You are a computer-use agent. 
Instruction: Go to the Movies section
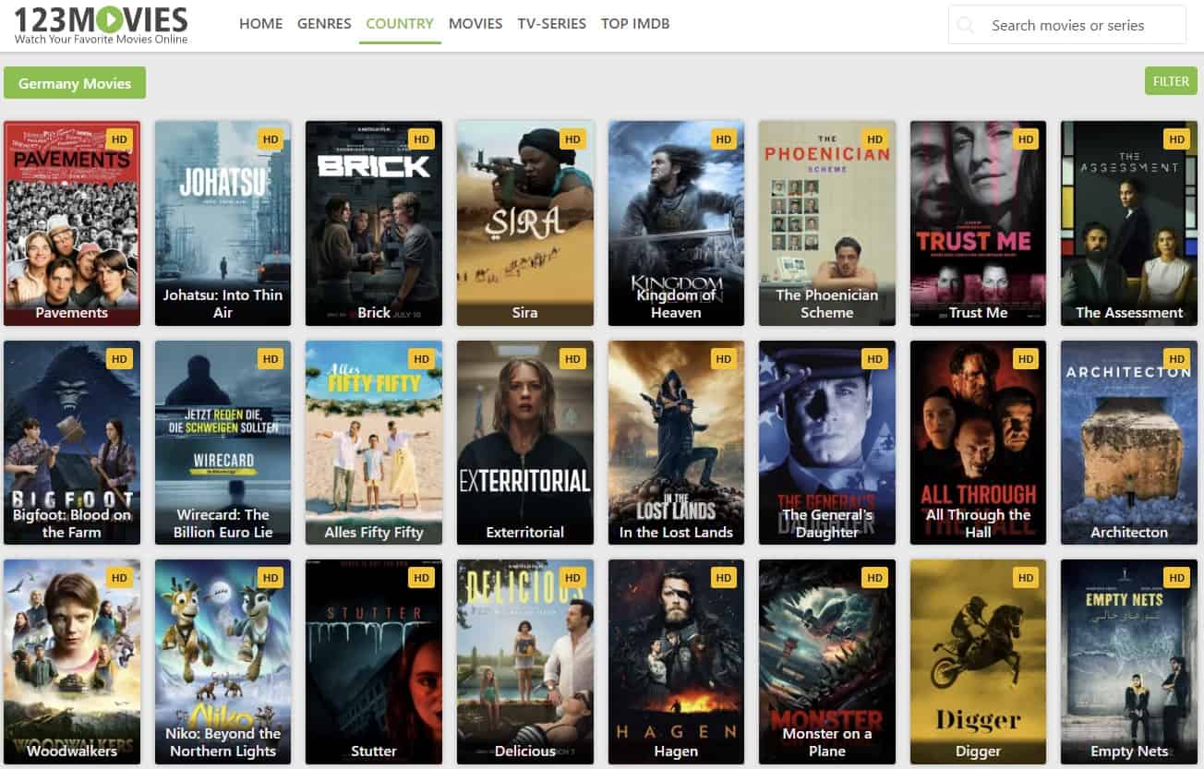pos(476,24)
